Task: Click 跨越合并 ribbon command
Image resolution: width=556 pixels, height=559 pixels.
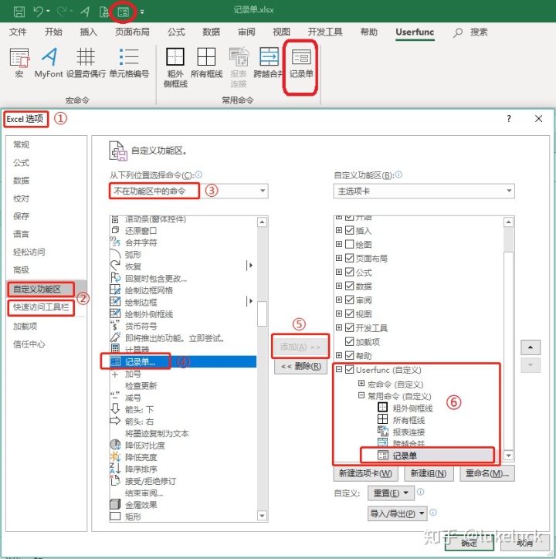Action: (268, 63)
